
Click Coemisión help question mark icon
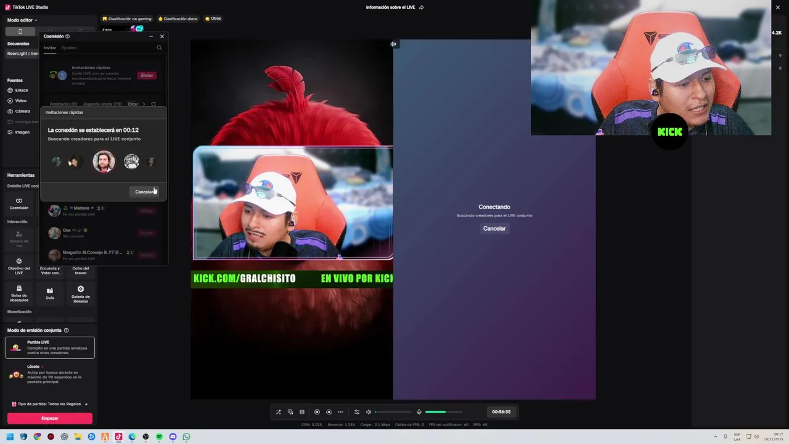(67, 36)
